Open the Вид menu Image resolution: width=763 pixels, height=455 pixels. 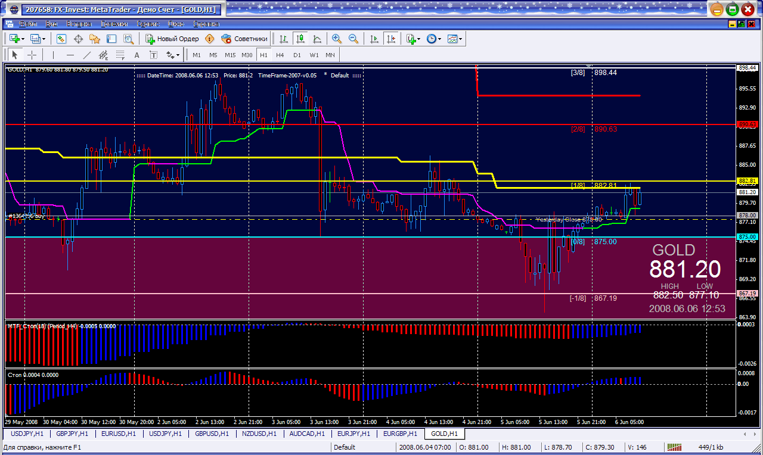51,24
